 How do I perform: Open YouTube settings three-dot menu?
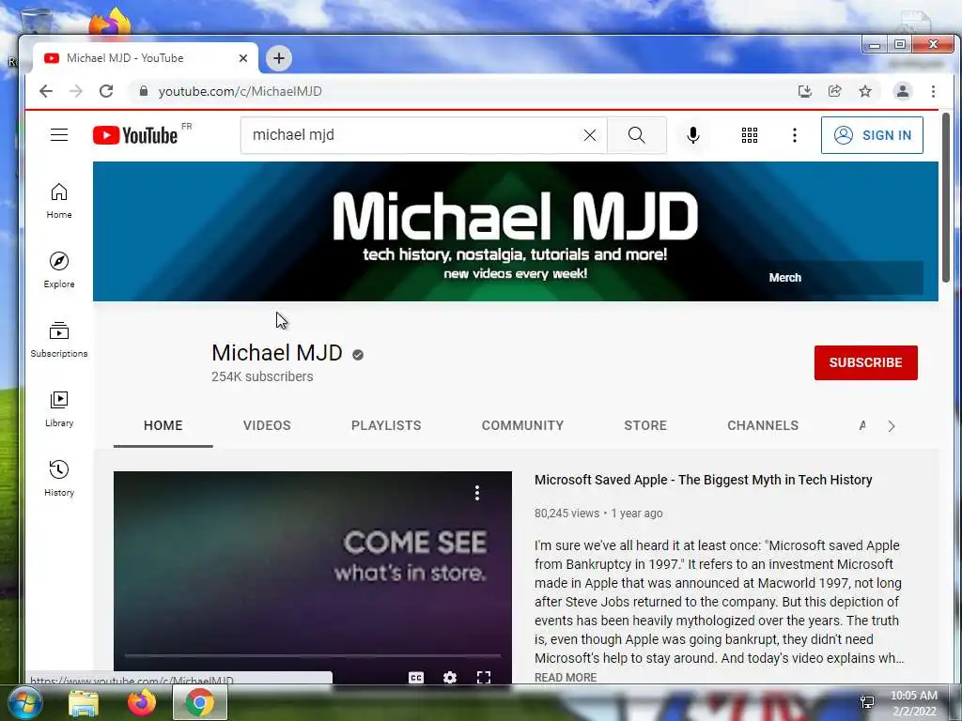[x=795, y=135]
